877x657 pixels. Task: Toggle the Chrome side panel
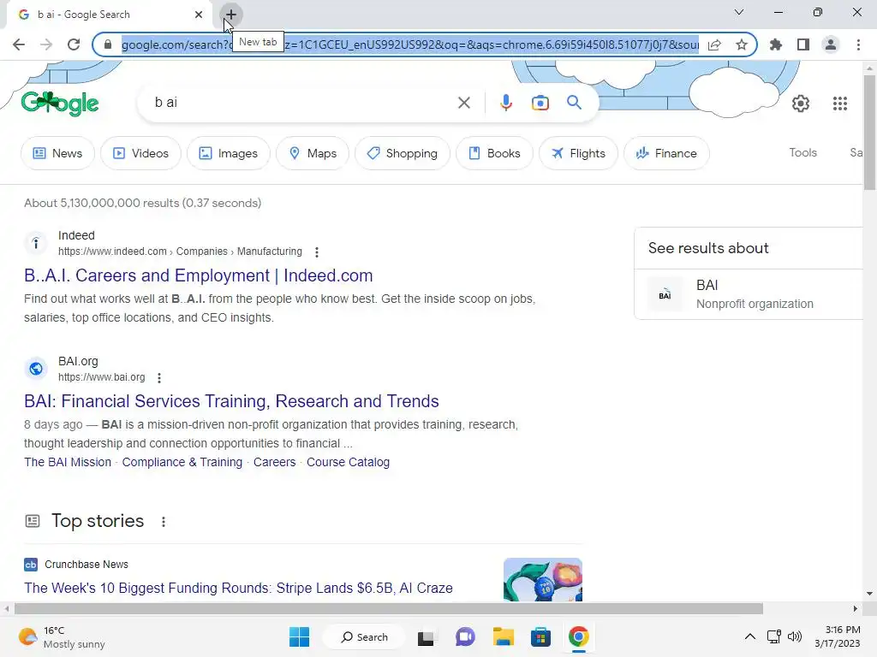pos(803,44)
